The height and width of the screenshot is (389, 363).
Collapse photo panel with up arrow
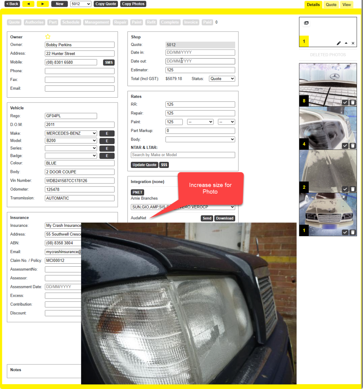[346, 43]
